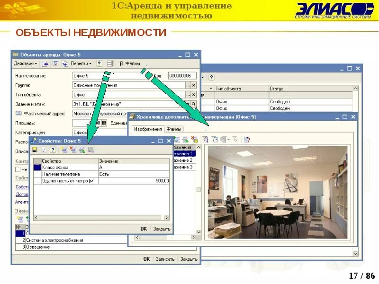
Task: Click the delete-marked icon (red X) in Хранилище toolbar
Action: [x=194, y=139]
